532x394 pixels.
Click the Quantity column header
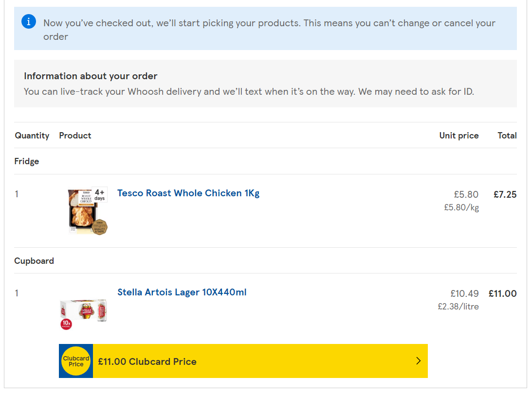[32, 136]
